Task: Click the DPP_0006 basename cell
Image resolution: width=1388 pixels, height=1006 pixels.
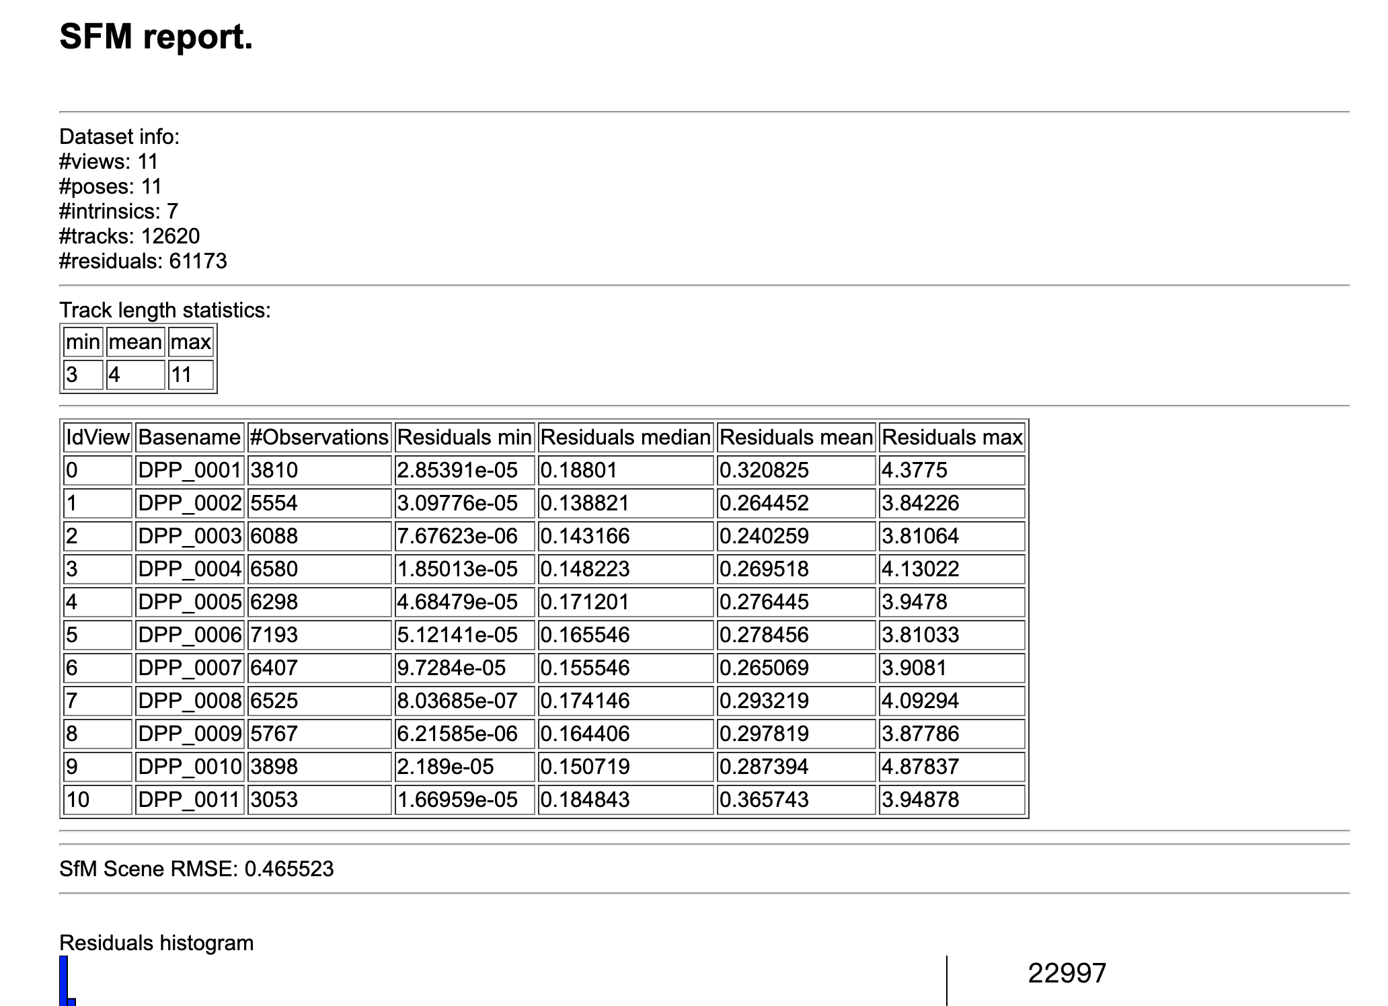Action: coord(189,635)
